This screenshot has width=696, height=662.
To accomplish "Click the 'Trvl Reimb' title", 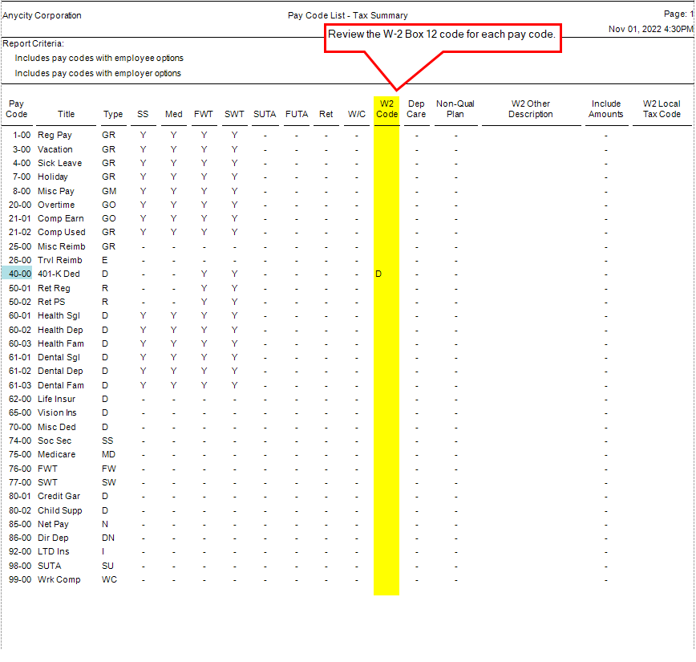I will pos(60,260).
